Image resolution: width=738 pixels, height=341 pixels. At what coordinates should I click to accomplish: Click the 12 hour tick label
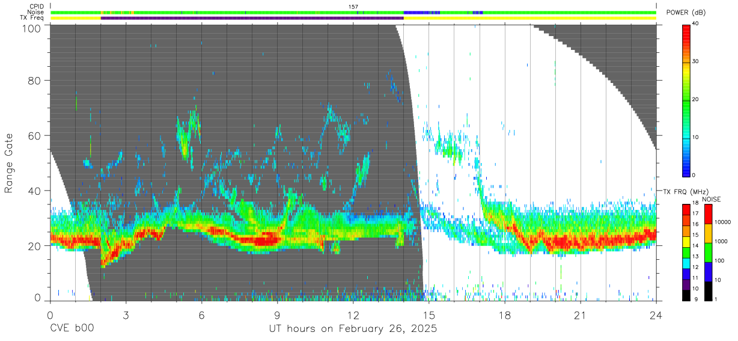pyautogui.click(x=353, y=315)
